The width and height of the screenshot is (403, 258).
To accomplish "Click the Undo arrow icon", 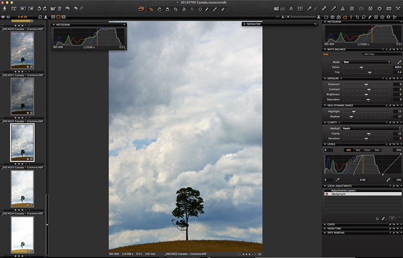I will pyautogui.click(x=75, y=9).
